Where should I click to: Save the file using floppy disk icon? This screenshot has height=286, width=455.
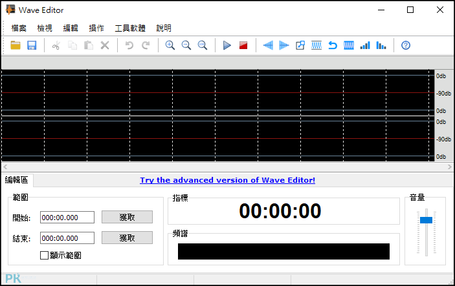click(x=32, y=45)
